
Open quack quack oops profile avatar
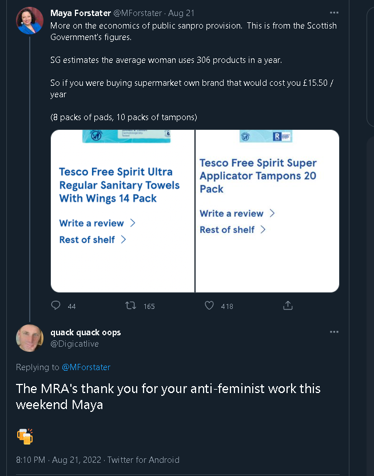coord(29,338)
